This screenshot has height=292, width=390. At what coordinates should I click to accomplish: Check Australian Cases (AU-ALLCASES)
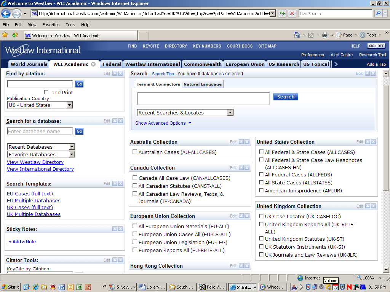135,152
